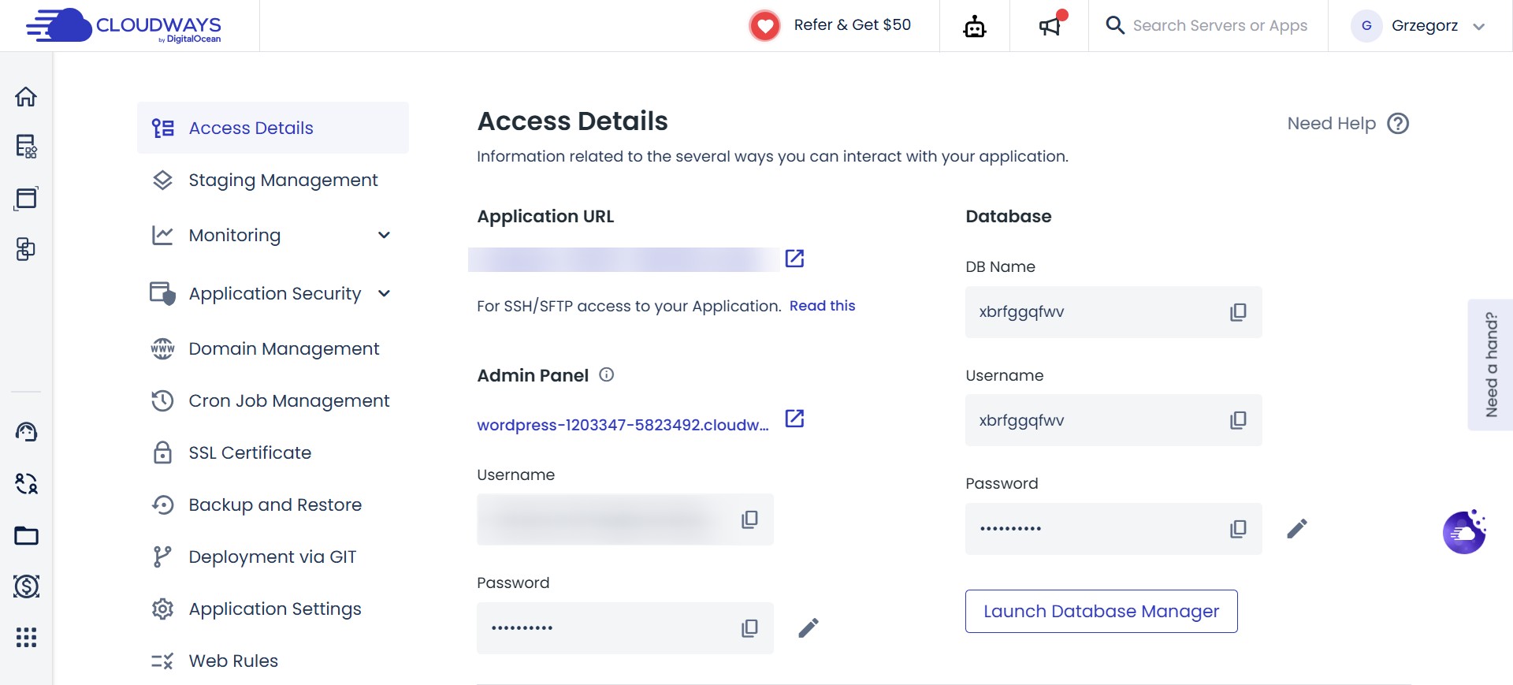
Task: Open support headset icon in sidebar
Action: coord(26,432)
